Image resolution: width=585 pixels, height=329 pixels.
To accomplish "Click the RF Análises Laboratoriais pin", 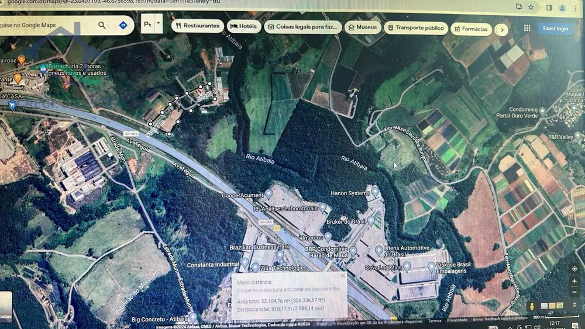I will (x=323, y=207).
